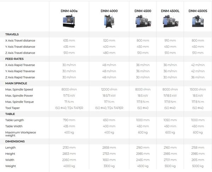Click the 15000 r/min spindle speed value

(x=197, y=90)
